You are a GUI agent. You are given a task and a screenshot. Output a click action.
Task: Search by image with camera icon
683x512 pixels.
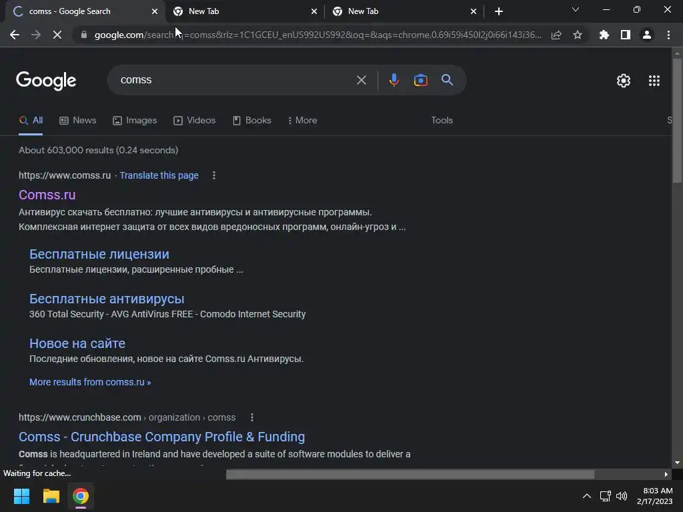(x=420, y=80)
